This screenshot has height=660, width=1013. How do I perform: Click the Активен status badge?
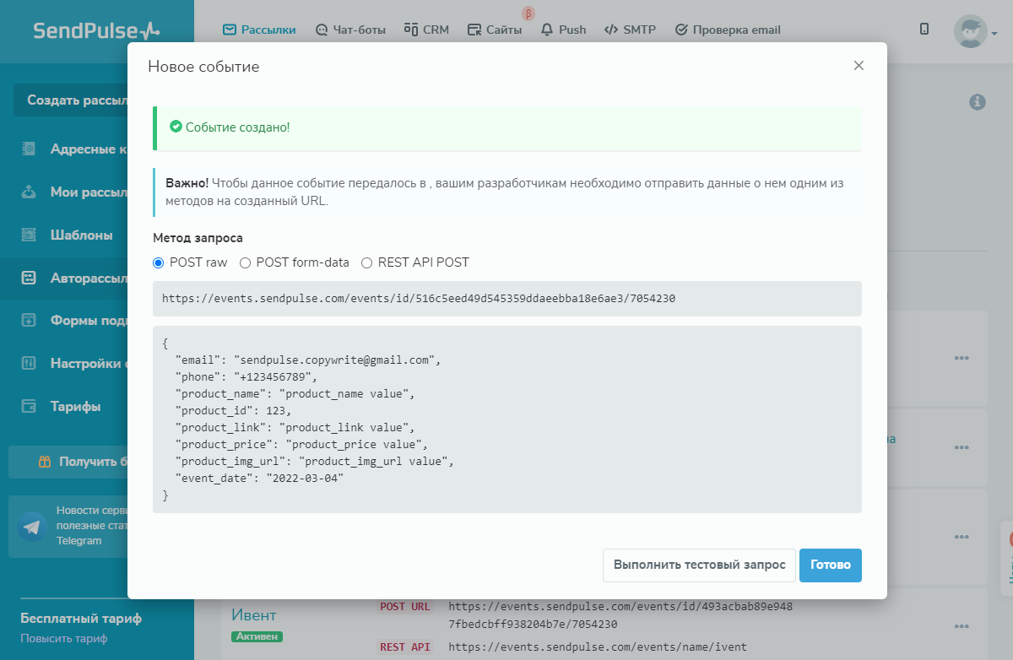[257, 636]
